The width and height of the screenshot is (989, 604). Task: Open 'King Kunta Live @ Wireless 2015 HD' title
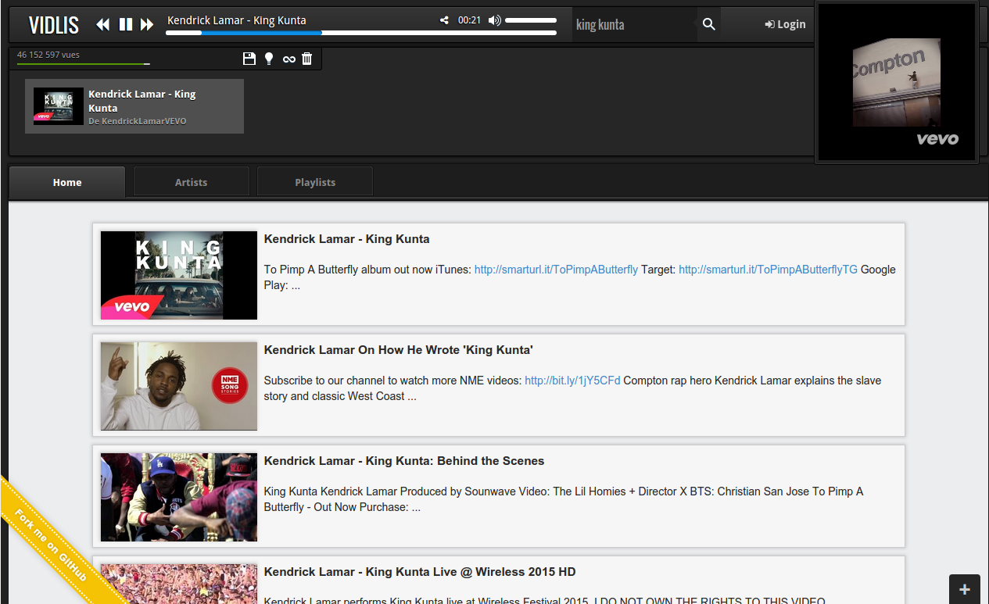point(420,572)
